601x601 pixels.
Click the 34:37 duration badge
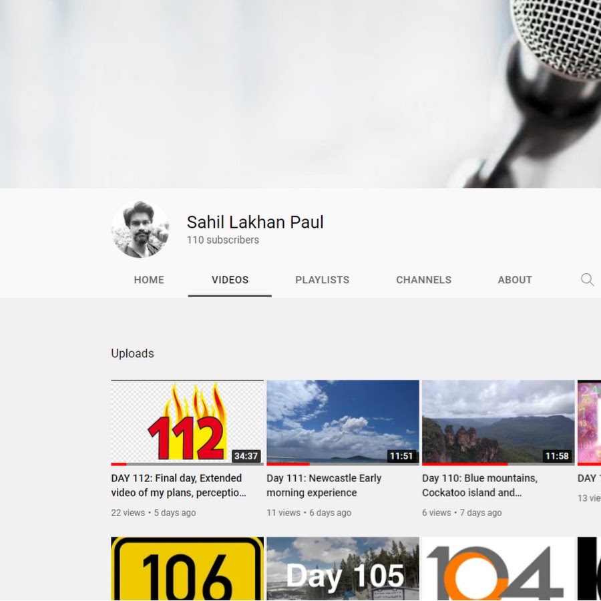[246, 455]
